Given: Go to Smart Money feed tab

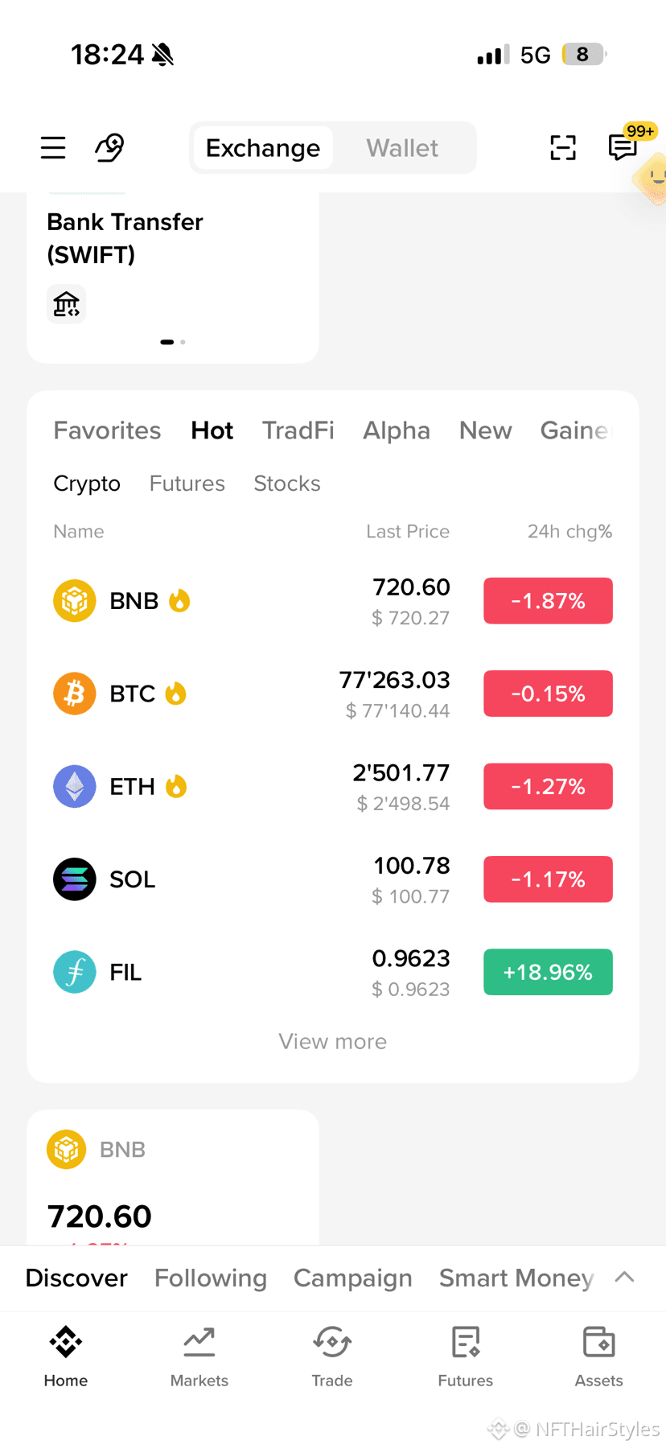Looking at the screenshot, I should pyautogui.click(x=516, y=1278).
